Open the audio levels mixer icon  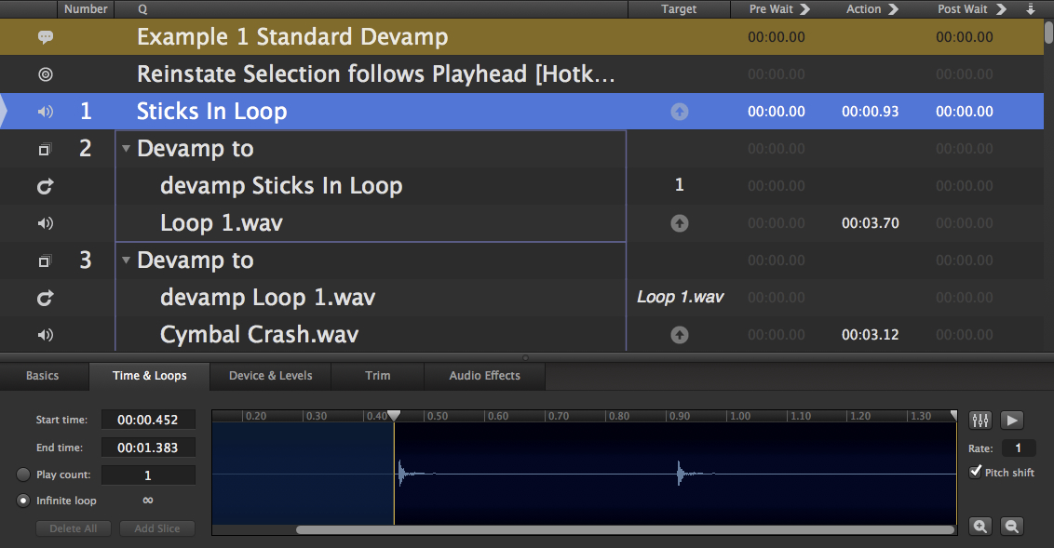tap(980, 421)
